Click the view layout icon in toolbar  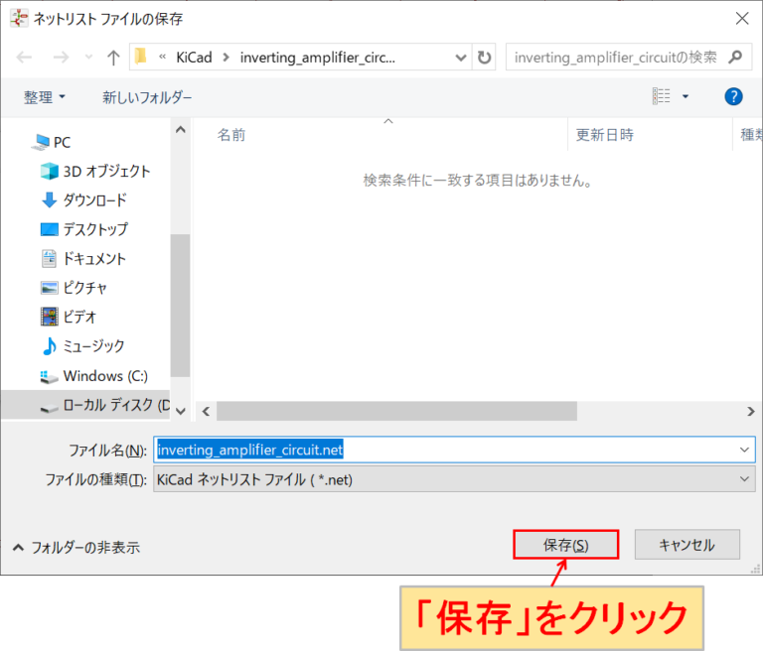(662, 96)
